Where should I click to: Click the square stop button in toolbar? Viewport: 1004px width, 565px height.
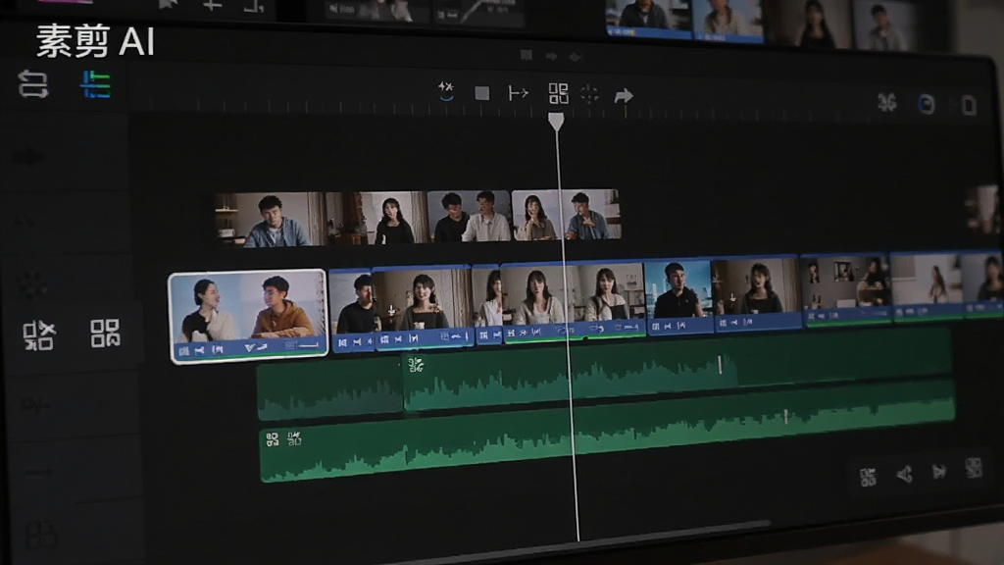(482, 93)
